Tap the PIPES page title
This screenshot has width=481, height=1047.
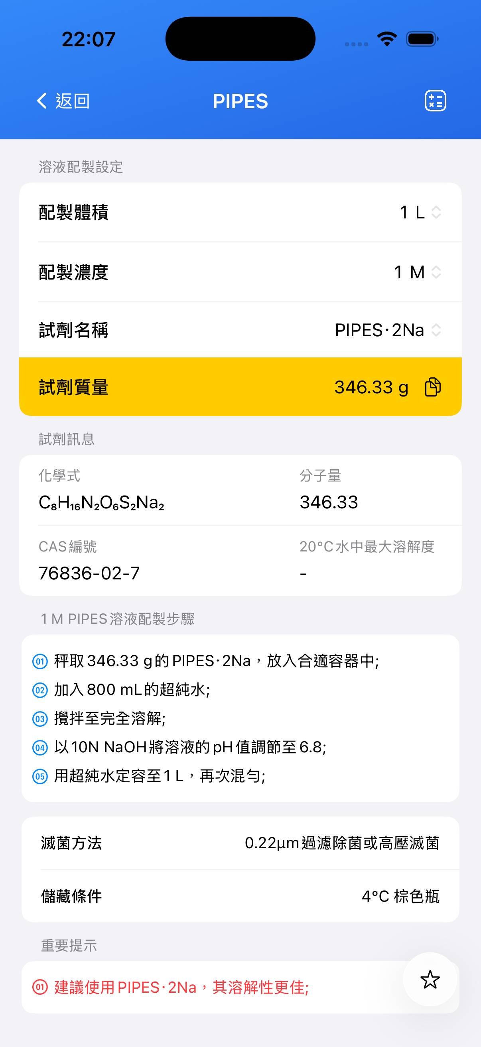pyautogui.click(x=240, y=101)
